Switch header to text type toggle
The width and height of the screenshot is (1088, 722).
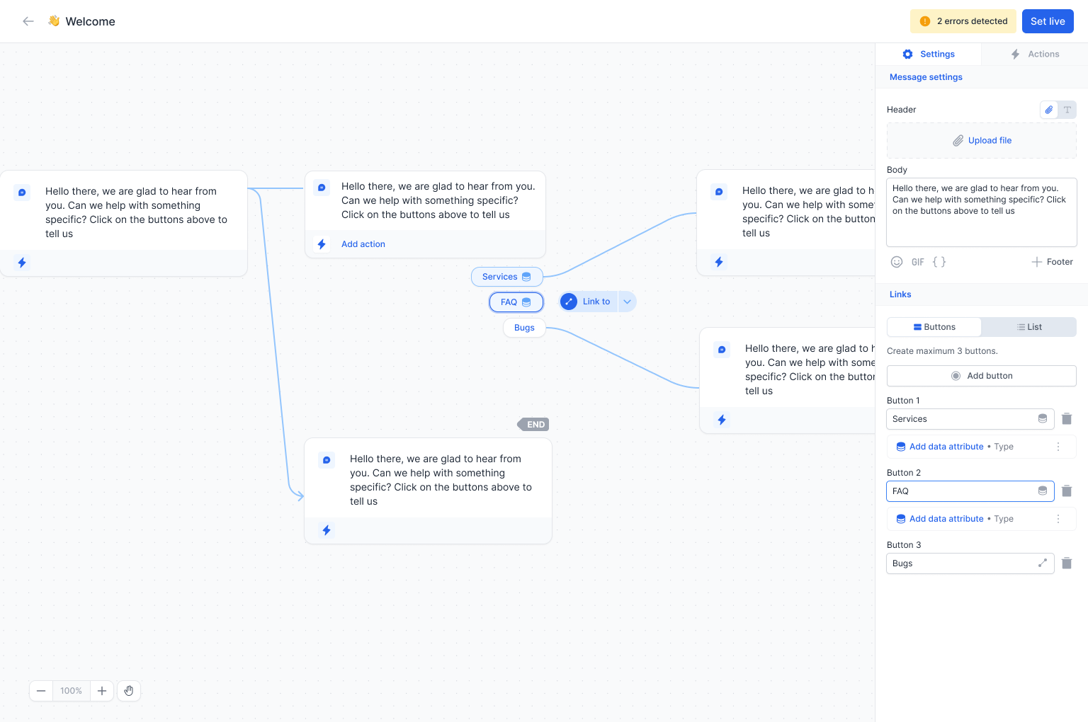tap(1067, 110)
